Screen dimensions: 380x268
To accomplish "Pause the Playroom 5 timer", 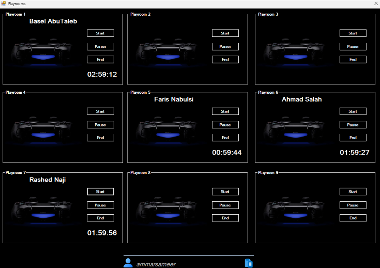I will click(225, 125).
